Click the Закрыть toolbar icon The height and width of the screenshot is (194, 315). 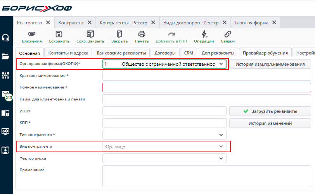[119, 34]
